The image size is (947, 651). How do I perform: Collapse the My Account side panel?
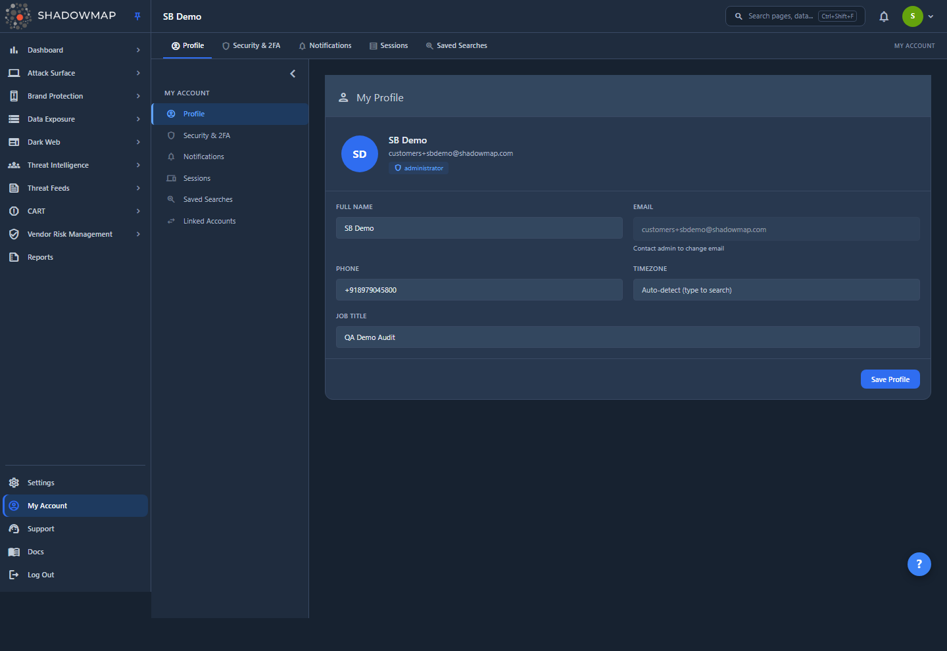coord(293,74)
